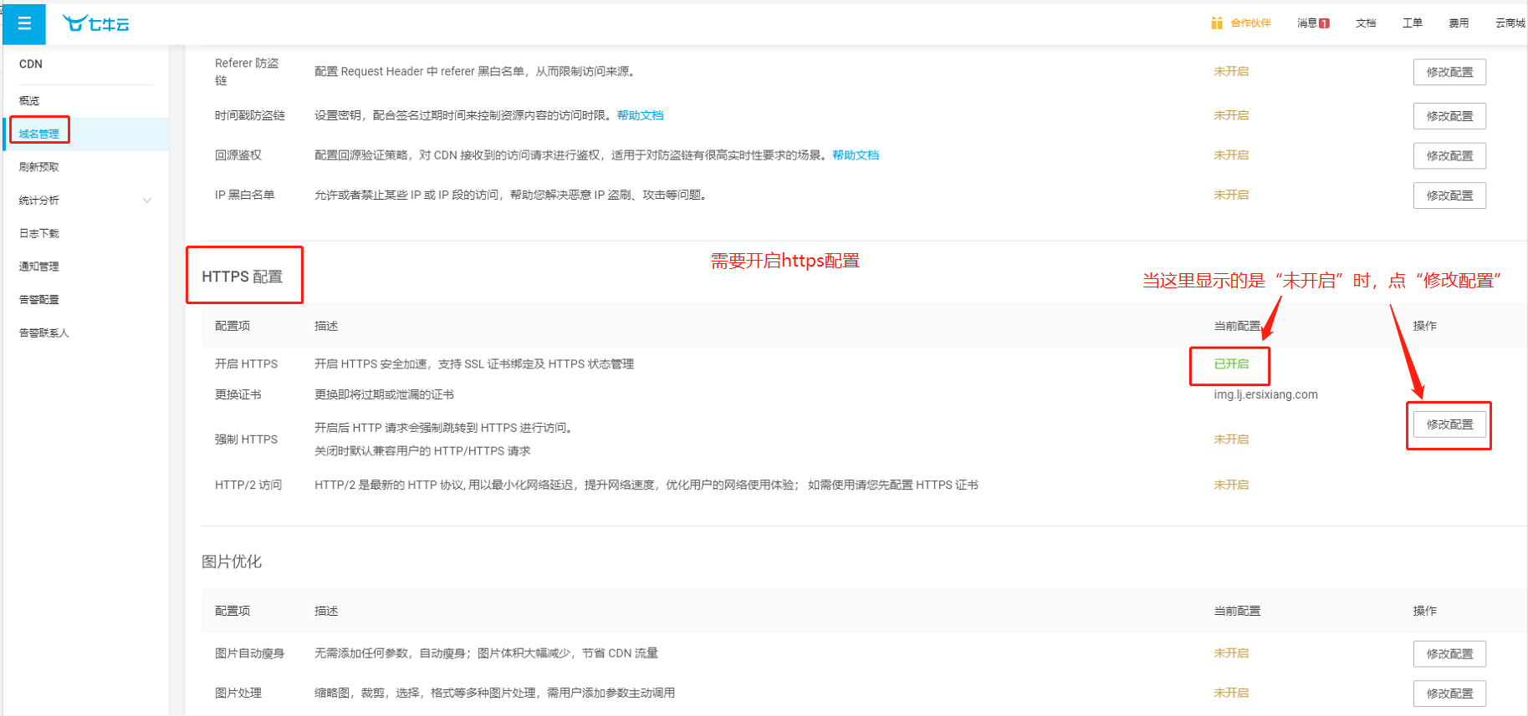Open 文档 in the top navigation
This screenshot has height=716, width=1528.
[x=1366, y=23]
